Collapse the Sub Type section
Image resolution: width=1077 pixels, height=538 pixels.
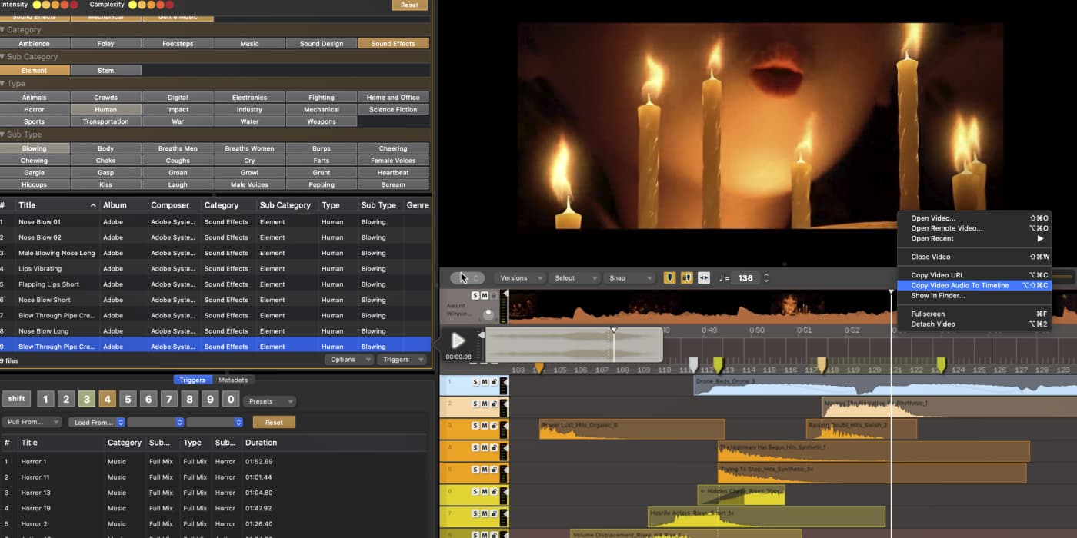[x=4, y=134]
